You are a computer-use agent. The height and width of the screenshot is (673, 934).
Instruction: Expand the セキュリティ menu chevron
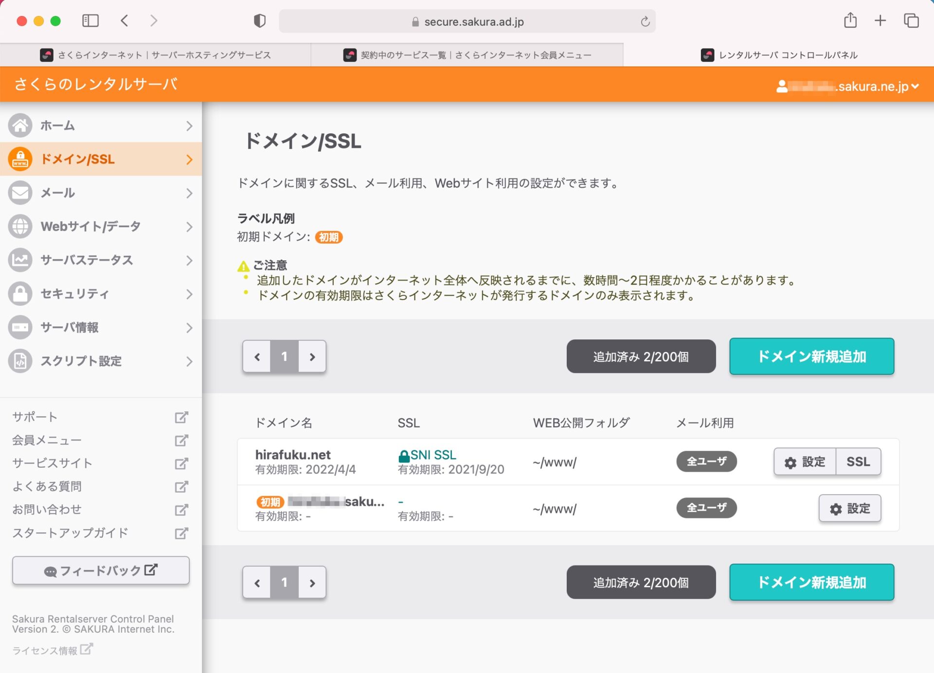[x=189, y=294]
